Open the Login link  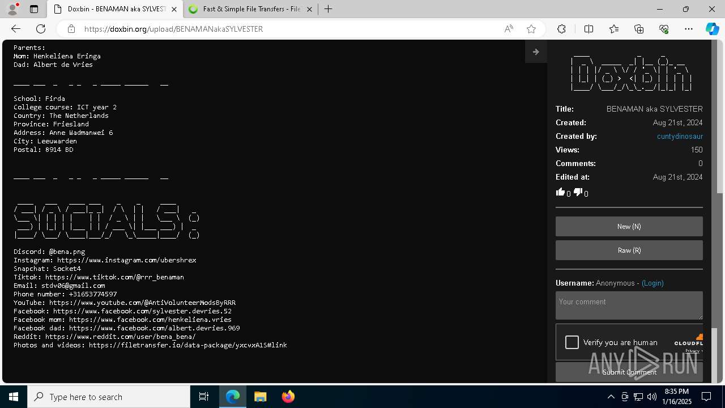(x=652, y=283)
